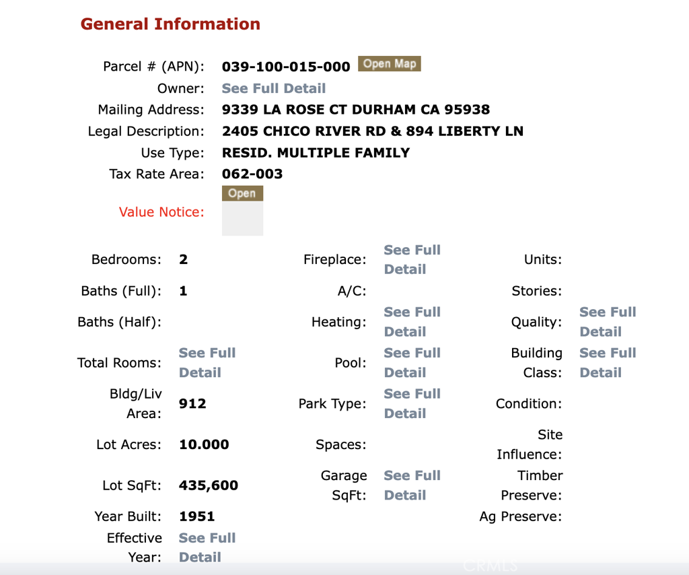Click the Resid. Multiple Family use type
This screenshot has height=575, width=689.
point(316,152)
